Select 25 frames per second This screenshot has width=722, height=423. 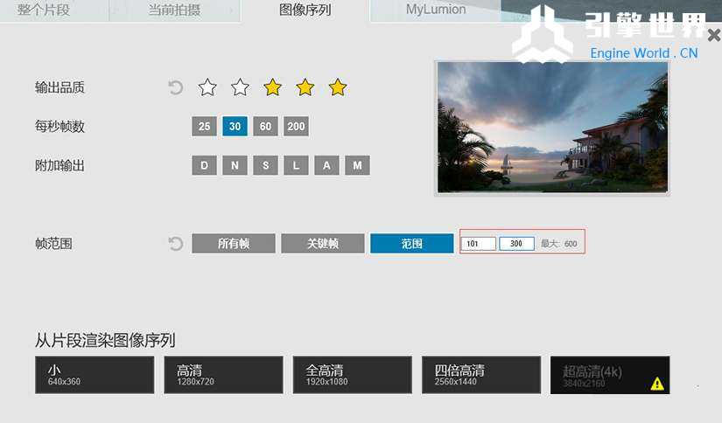204,126
